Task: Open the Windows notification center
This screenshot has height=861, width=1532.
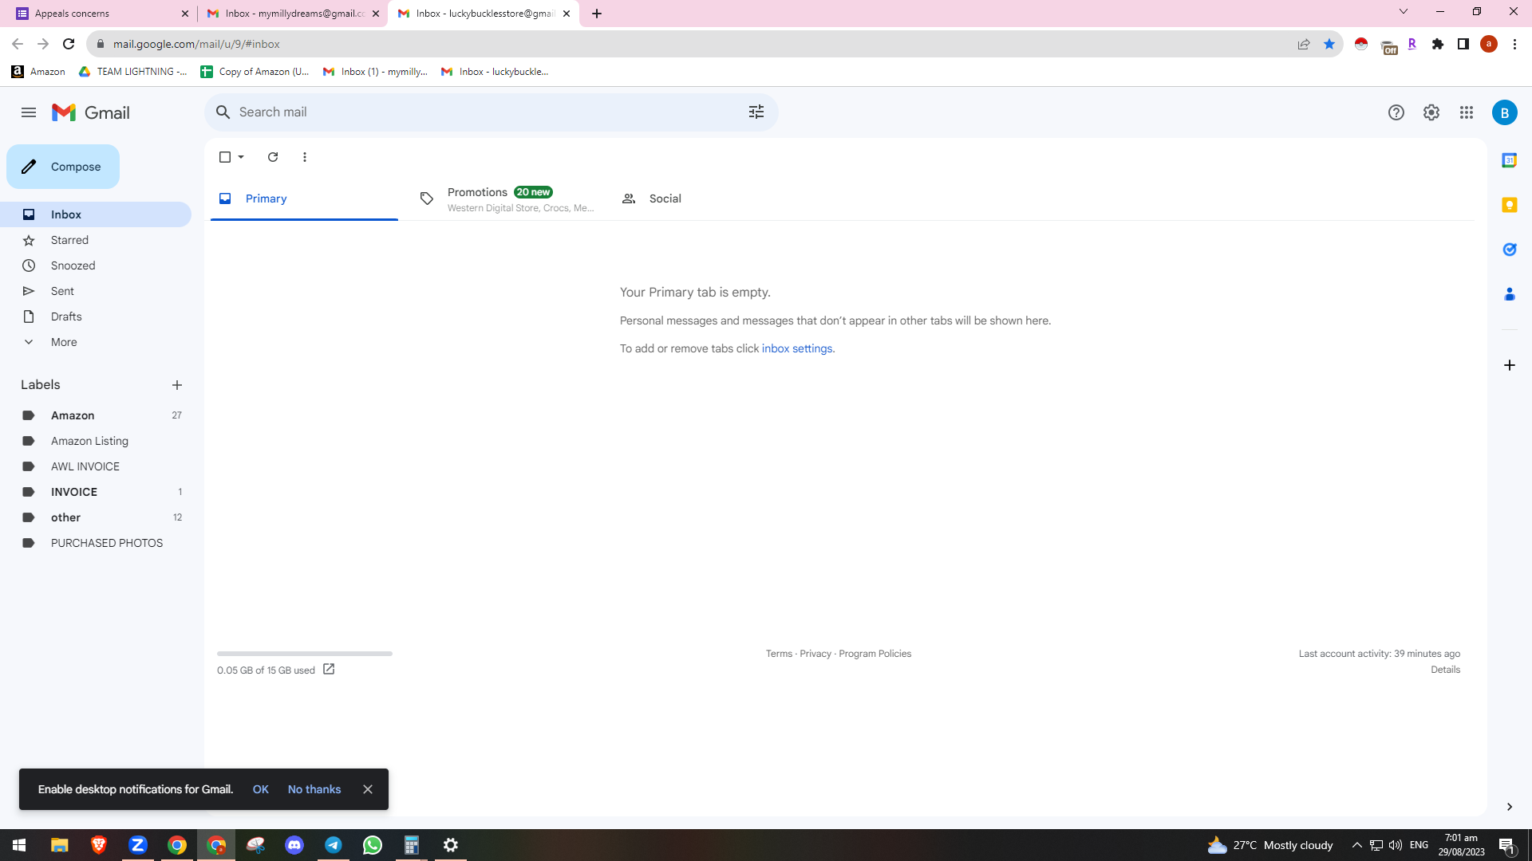Action: click(1507, 845)
